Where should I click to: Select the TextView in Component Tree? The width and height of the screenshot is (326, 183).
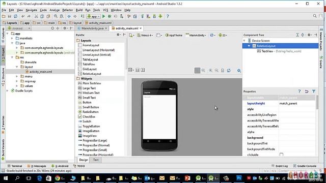(279, 51)
